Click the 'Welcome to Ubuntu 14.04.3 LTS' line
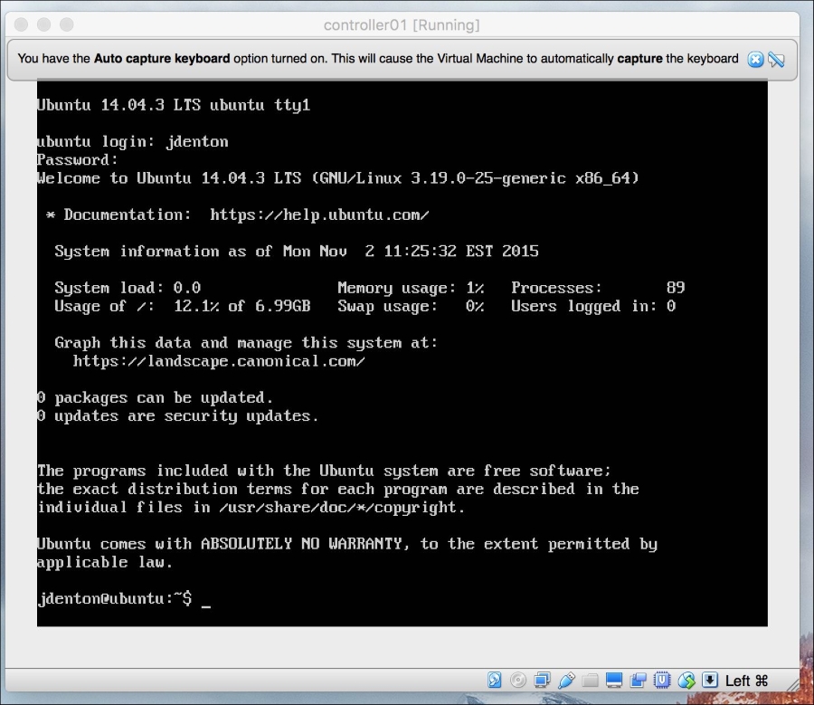The height and width of the screenshot is (705, 814). coord(337,178)
